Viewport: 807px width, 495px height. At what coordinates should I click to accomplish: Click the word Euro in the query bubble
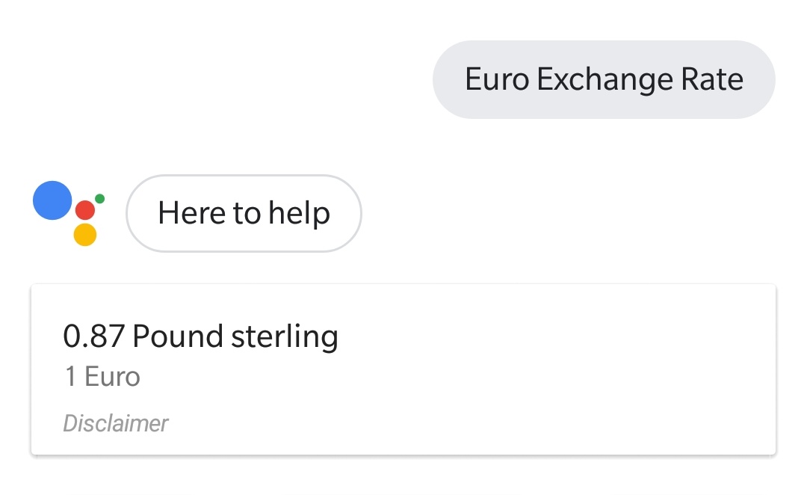point(497,79)
